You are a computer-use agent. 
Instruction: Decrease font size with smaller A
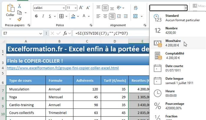tap(88, 8)
